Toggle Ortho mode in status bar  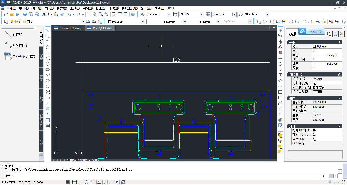80,182
